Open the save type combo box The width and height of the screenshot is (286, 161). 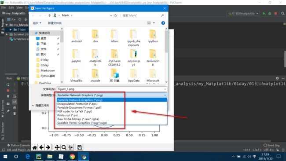point(112,95)
